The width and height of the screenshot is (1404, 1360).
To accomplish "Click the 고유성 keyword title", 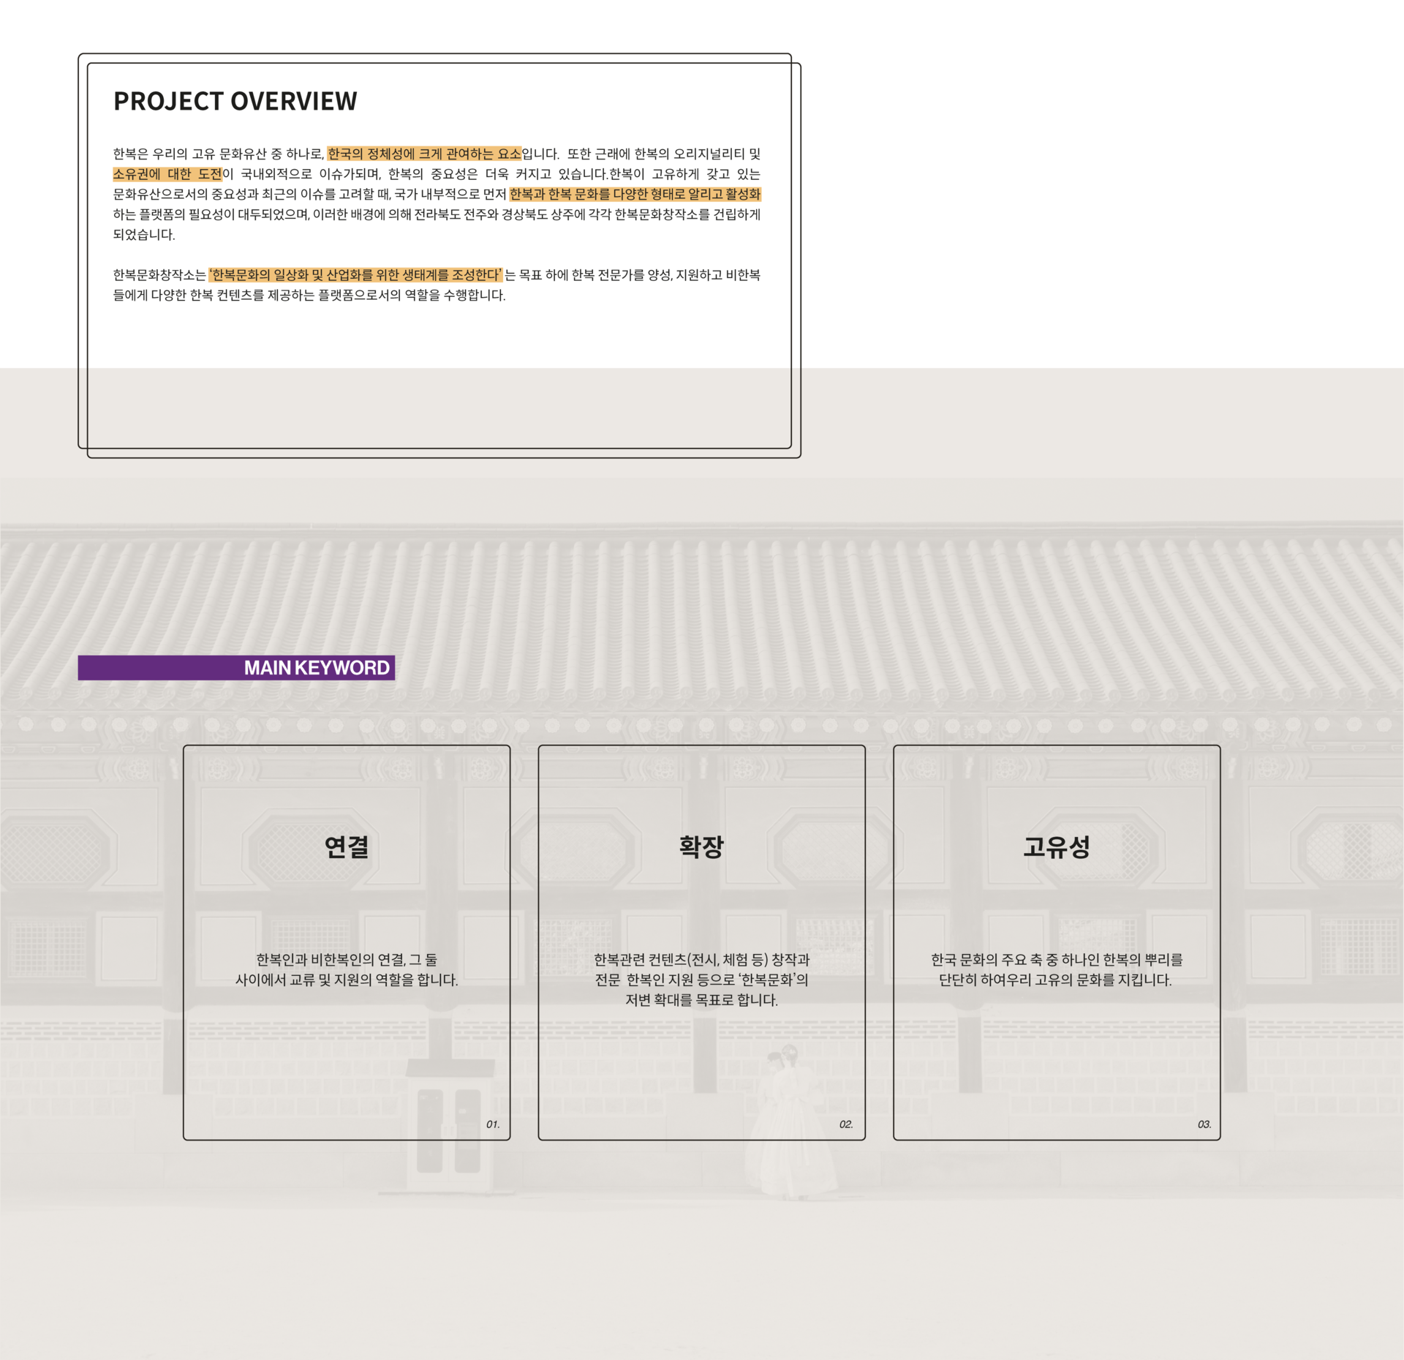I will [x=1056, y=846].
